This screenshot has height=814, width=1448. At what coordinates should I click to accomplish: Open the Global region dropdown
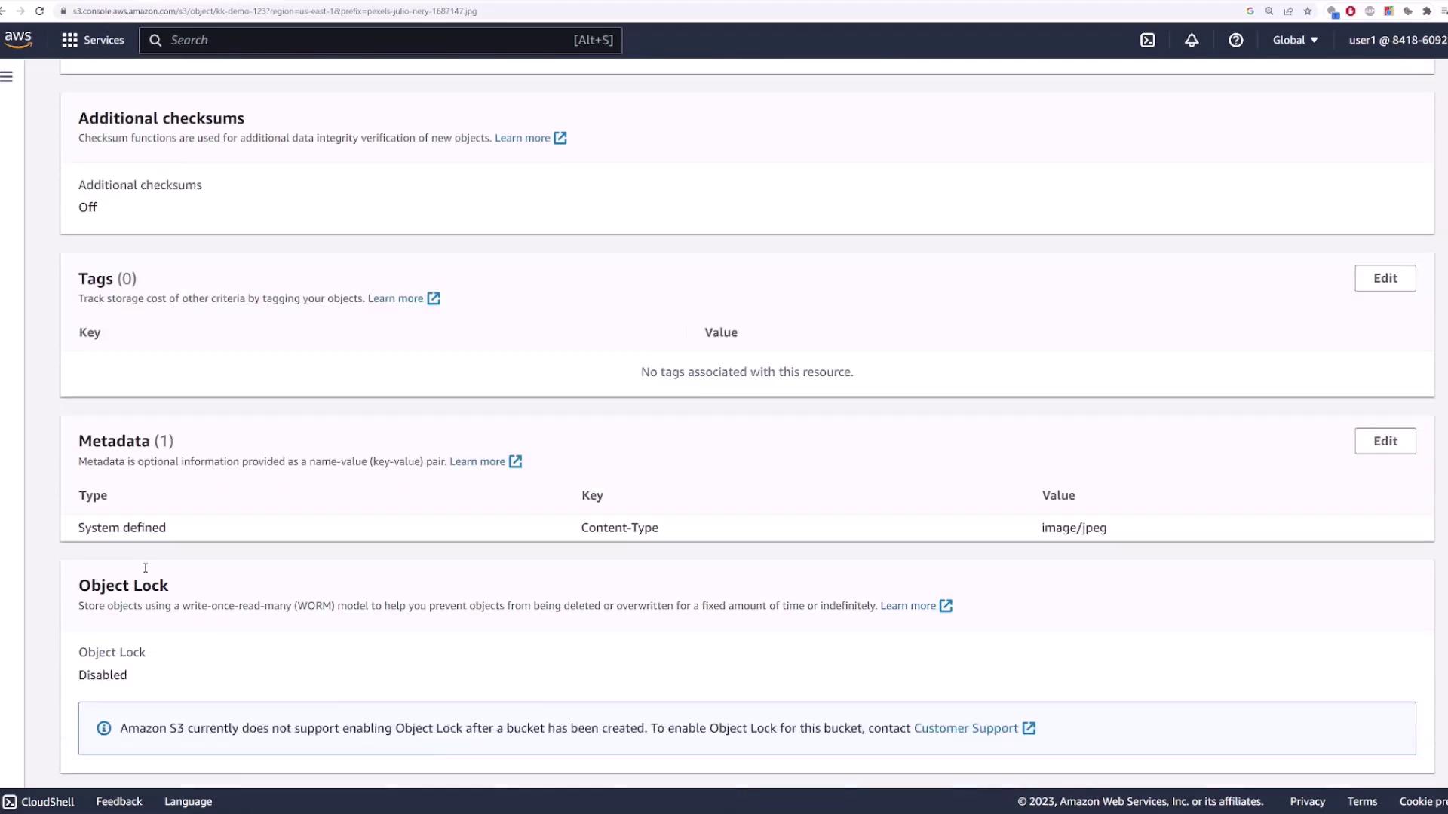tap(1295, 41)
